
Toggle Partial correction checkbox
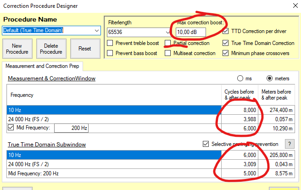click(167, 43)
